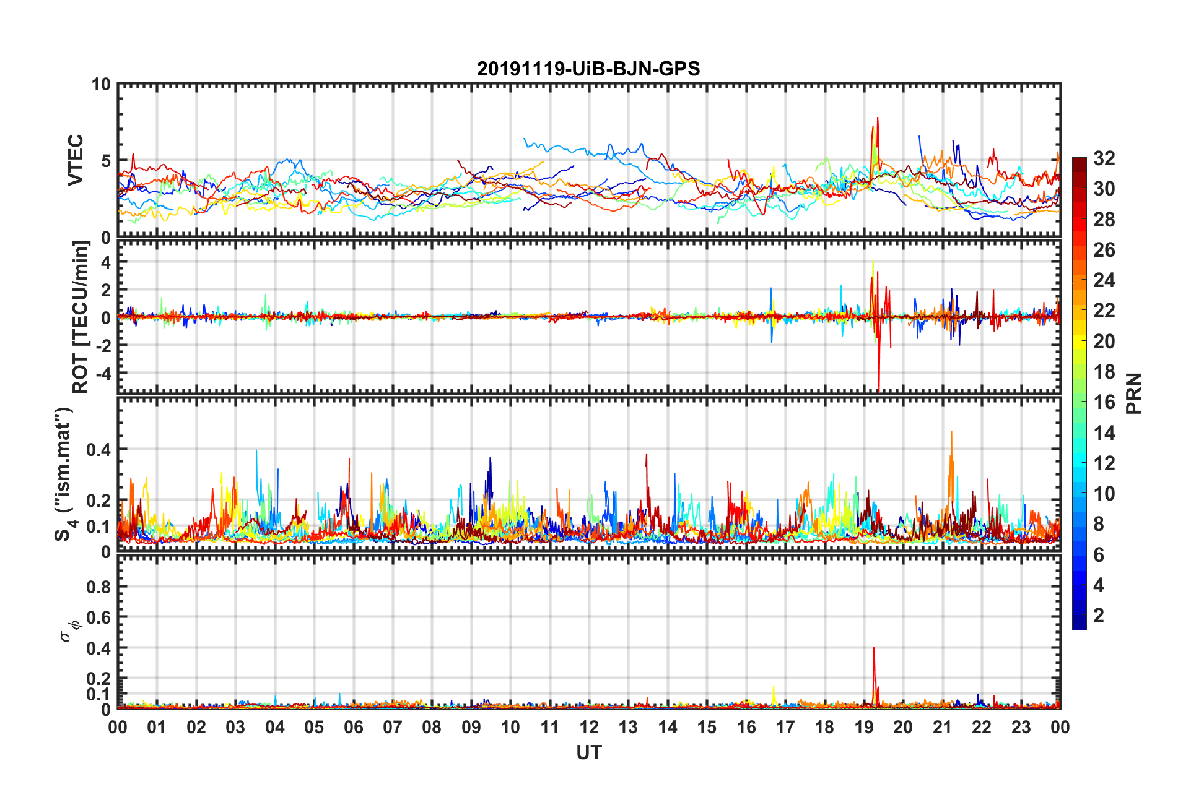Screen dimensions: 1178x787
Task: Click x-axis hour label 09
Action: (471, 728)
